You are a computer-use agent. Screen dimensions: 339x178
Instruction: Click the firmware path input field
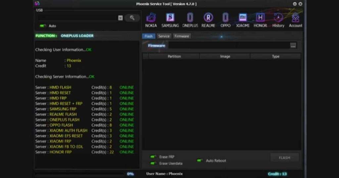click(x=229, y=46)
